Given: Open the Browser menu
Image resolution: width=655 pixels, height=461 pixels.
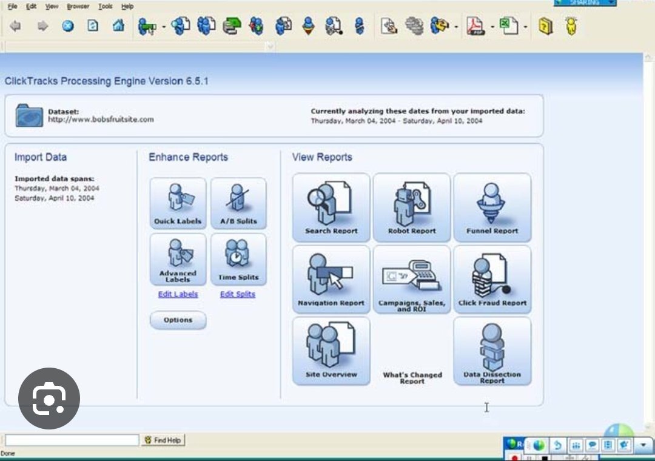Looking at the screenshot, I should (78, 6).
